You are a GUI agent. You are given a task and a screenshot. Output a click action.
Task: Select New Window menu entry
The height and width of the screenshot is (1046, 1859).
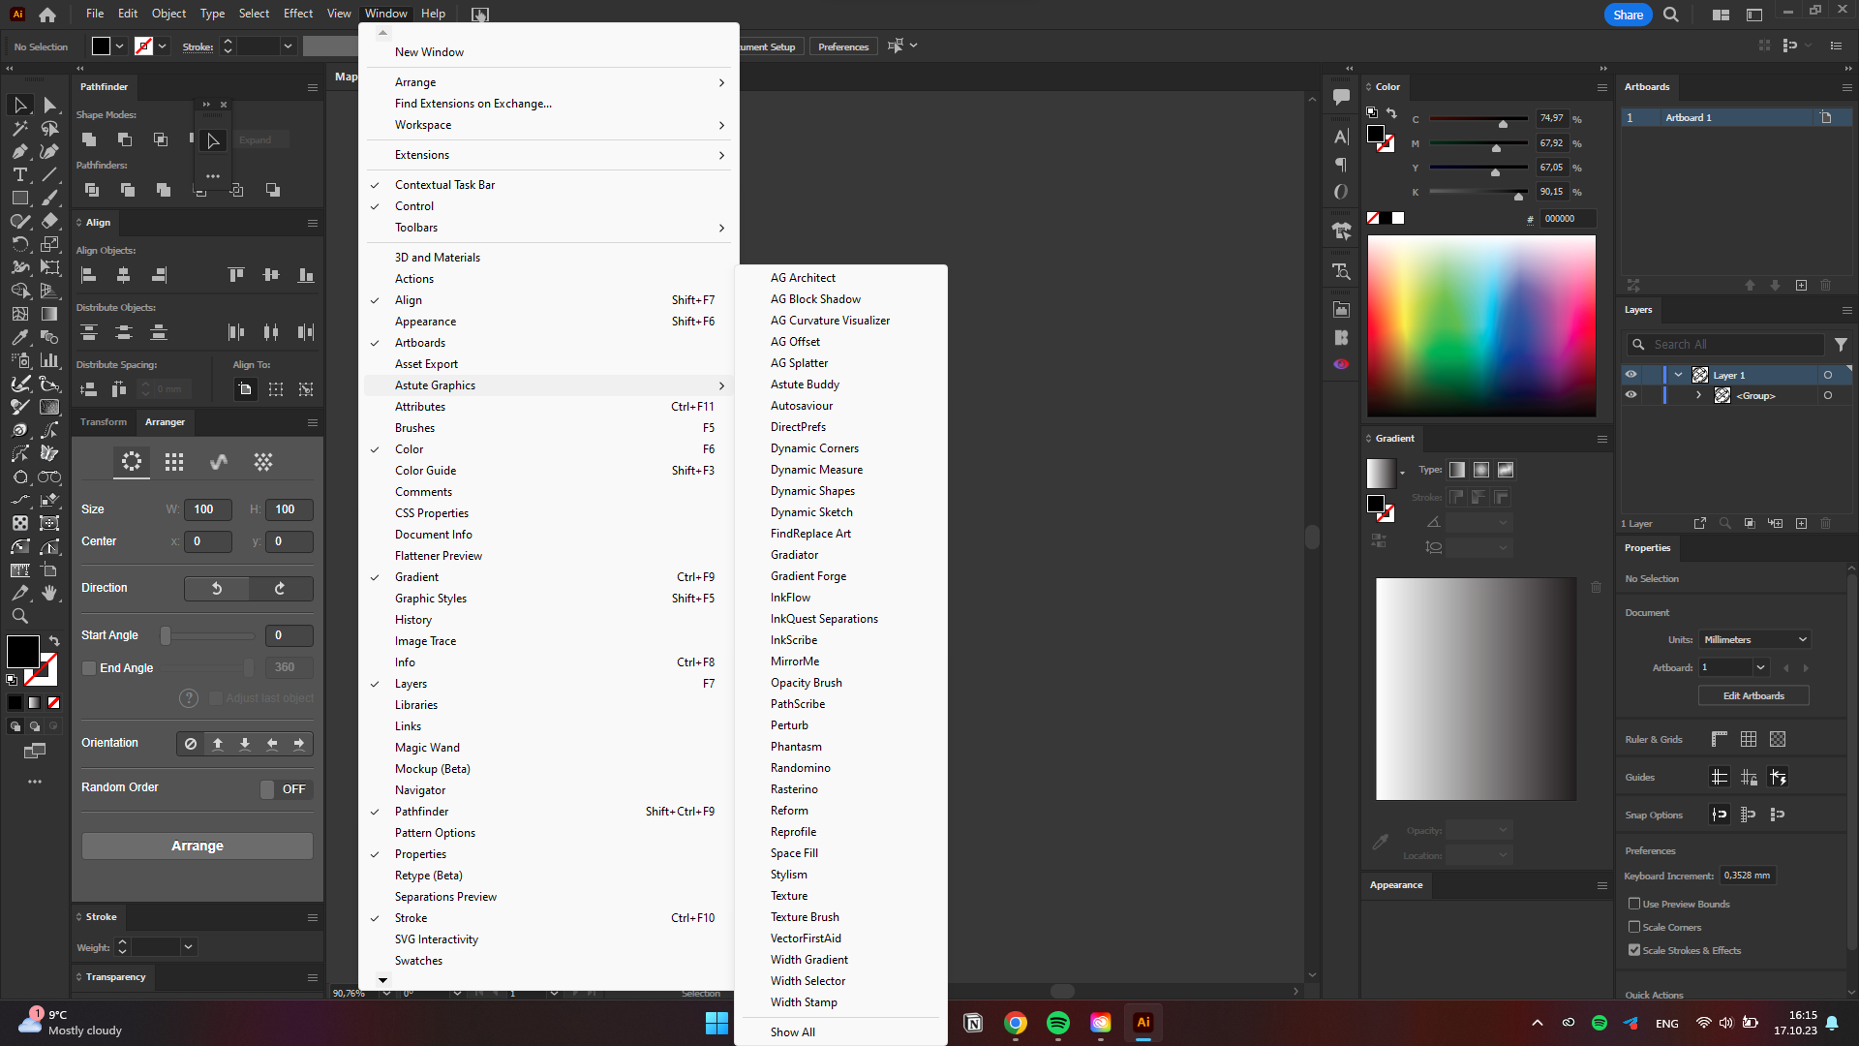547,52
